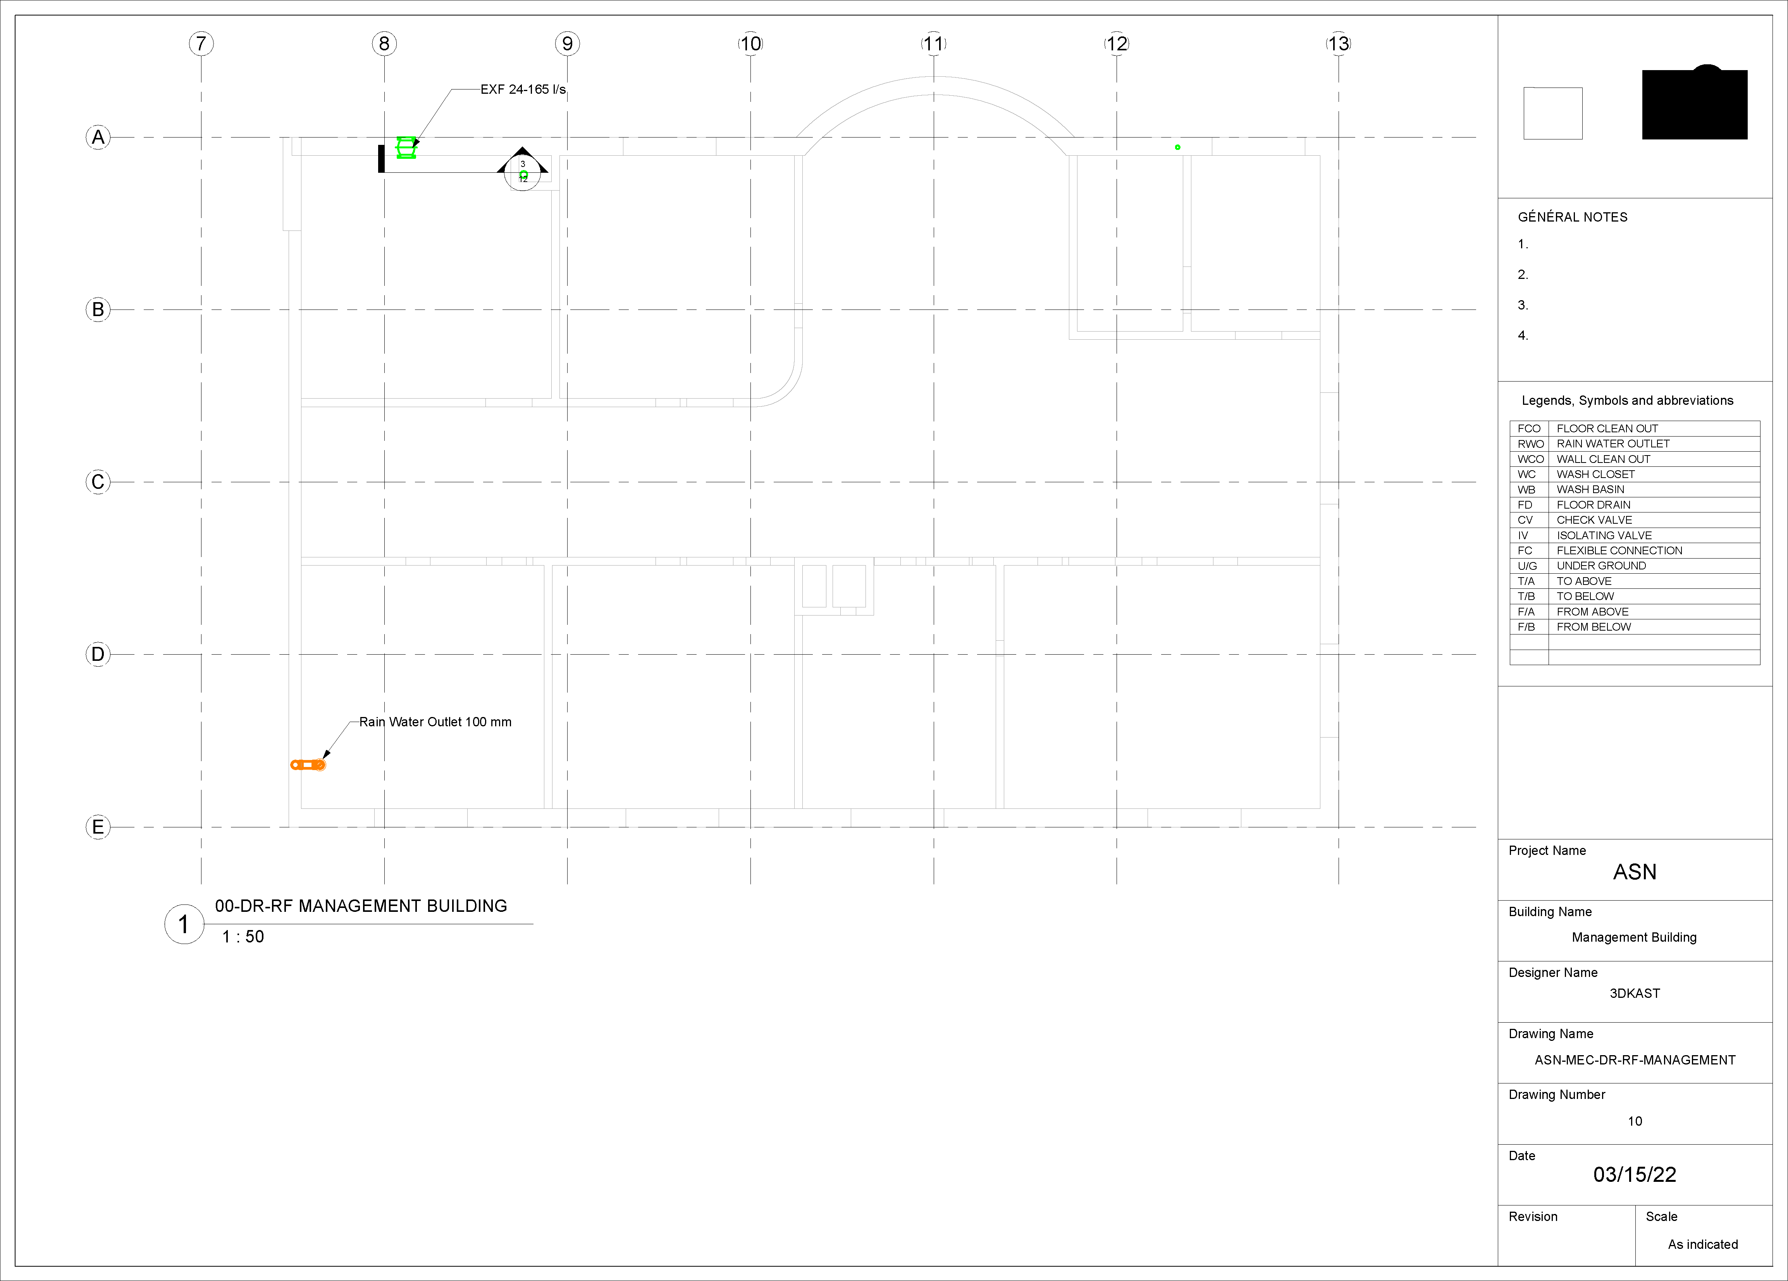Click the date value 03/15/22

pos(1634,1174)
